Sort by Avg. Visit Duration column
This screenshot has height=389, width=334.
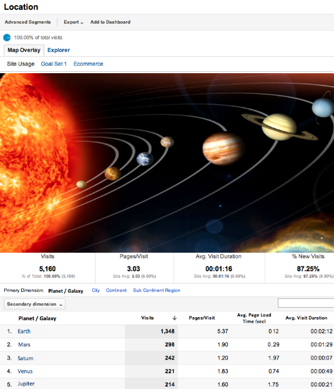click(x=307, y=318)
